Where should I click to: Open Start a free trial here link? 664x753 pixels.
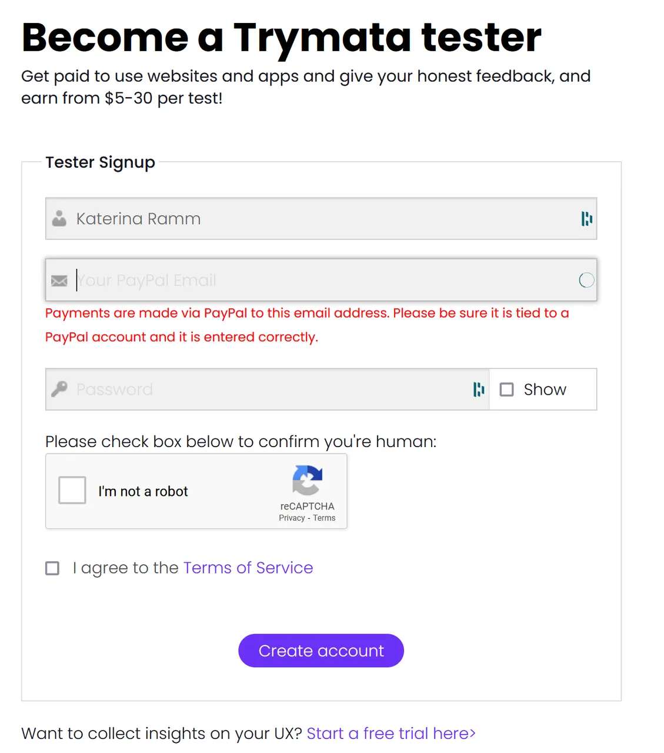tap(391, 734)
